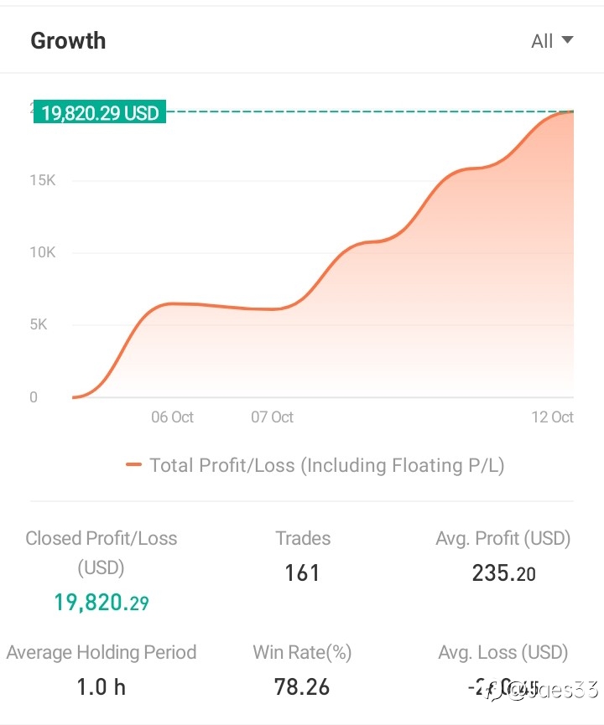Click the 10K axis label
This screenshot has width=604, height=725.
tap(43, 252)
